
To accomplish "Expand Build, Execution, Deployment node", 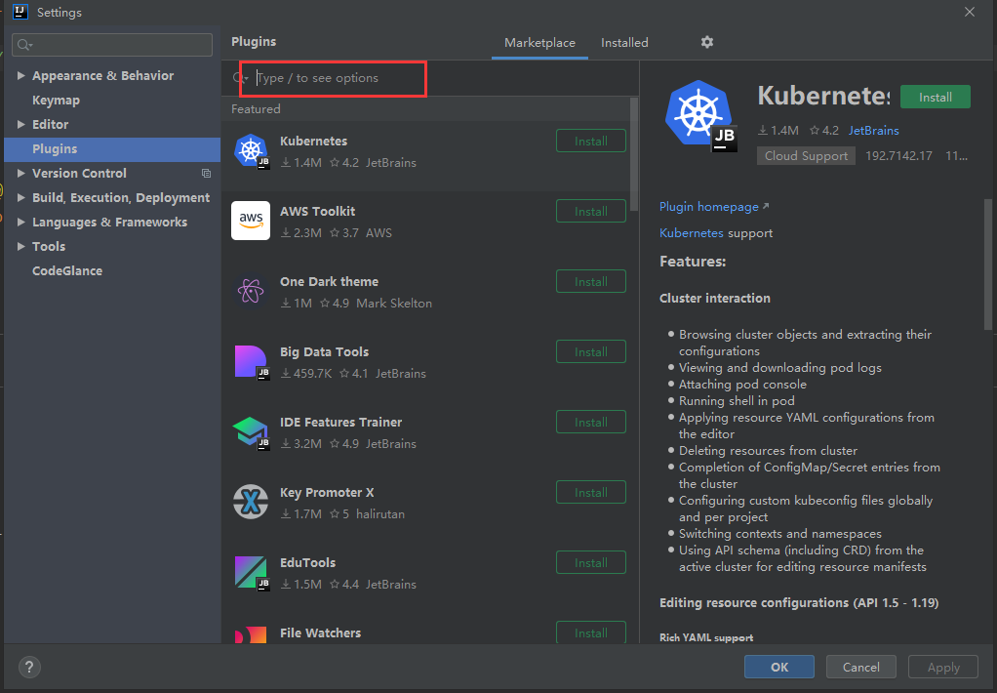I will pos(21,197).
